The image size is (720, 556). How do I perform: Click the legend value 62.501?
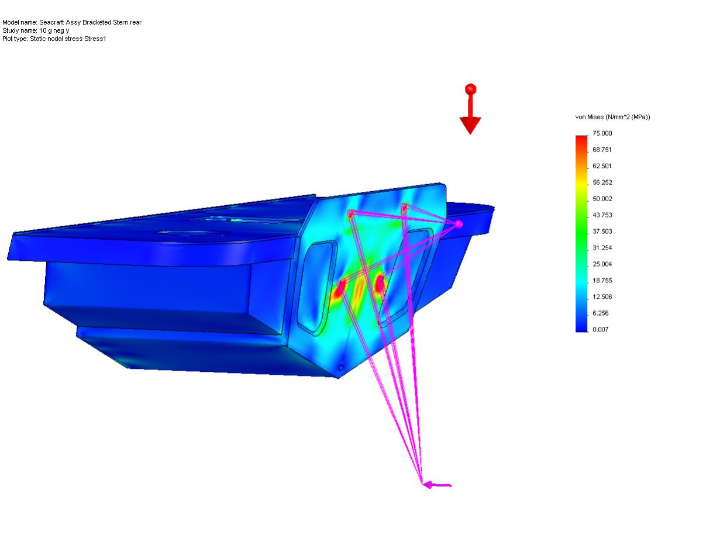[602, 166]
